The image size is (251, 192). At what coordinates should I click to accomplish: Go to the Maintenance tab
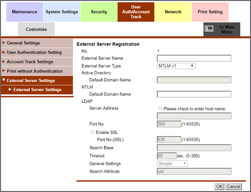tap(25, 12)
